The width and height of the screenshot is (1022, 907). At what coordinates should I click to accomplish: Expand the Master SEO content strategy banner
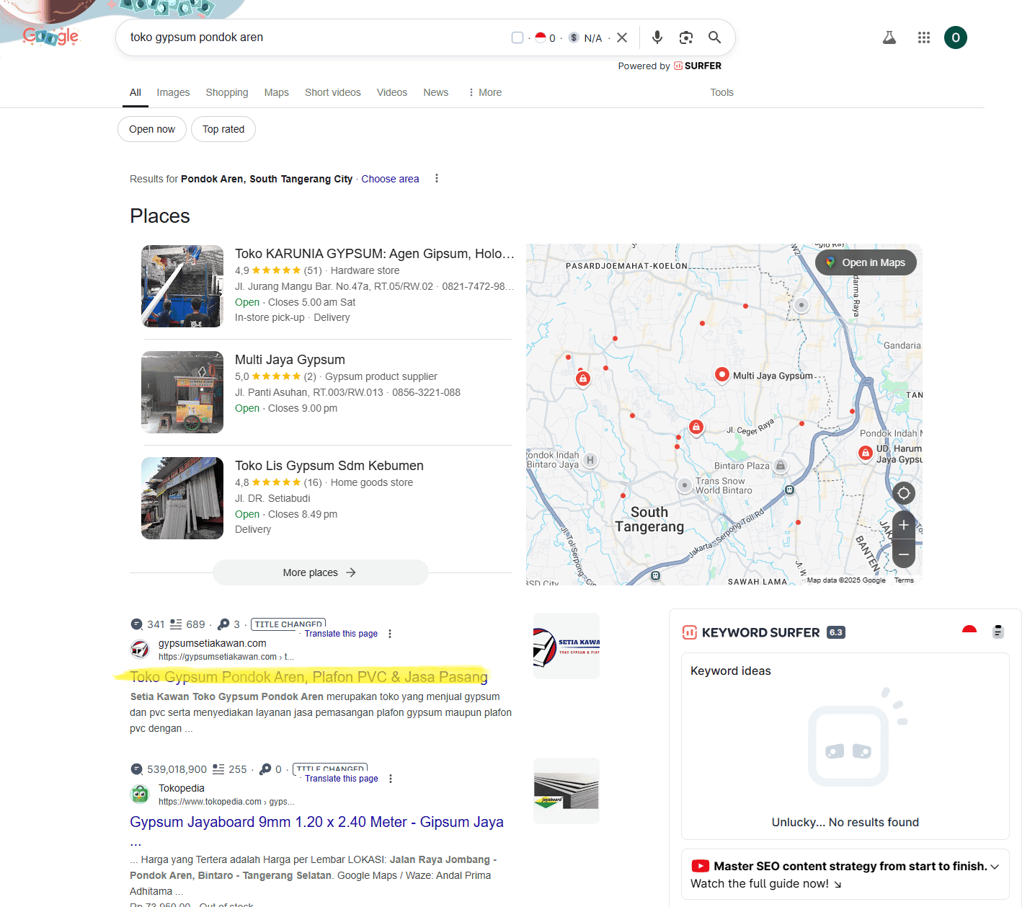995,867
